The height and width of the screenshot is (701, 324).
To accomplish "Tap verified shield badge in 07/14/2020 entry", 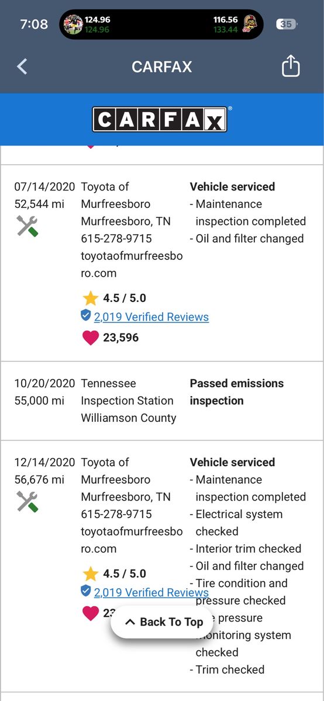I will tap(86, 316).
